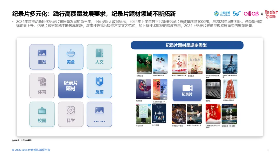280x157 pixels.
Task: Click the school building icon above 校园
Action: (x=42, y=111)
